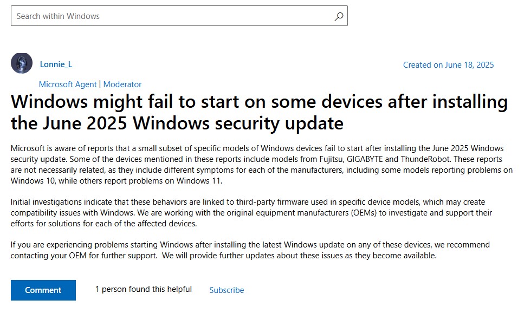Open Lonnie_L's profile avatar

(x=22, y=64)
